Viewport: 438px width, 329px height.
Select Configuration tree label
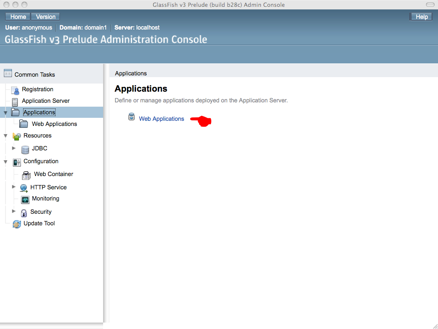coord(41,161)
